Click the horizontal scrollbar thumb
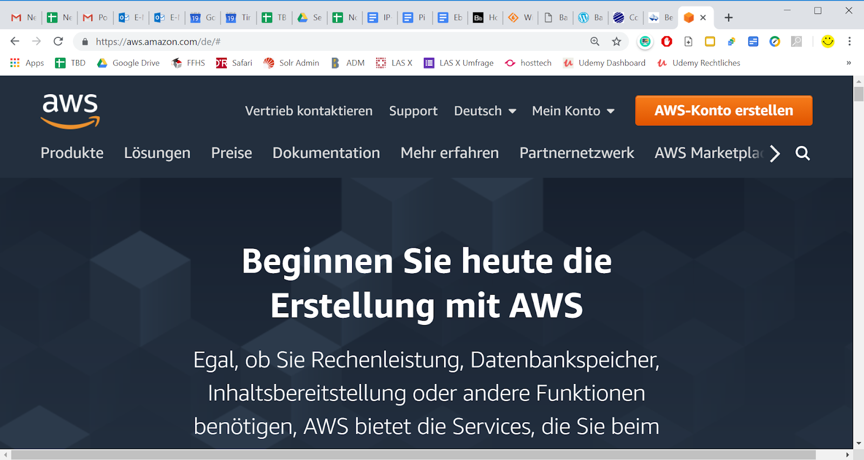The image size is (864, 460). (414, 455)
